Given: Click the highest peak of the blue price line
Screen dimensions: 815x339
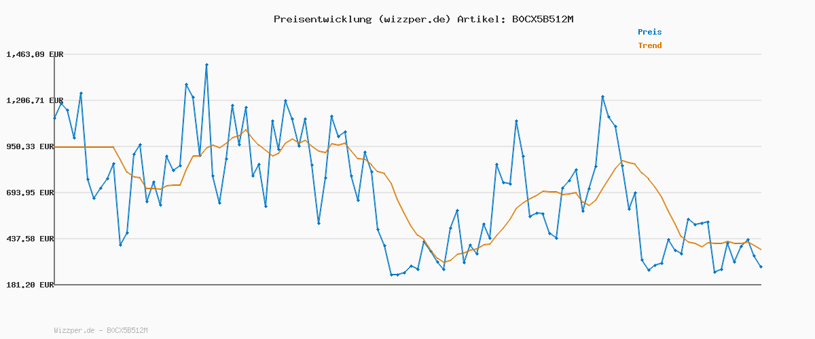Looking at the screenshot, I should tap(206, 64).
